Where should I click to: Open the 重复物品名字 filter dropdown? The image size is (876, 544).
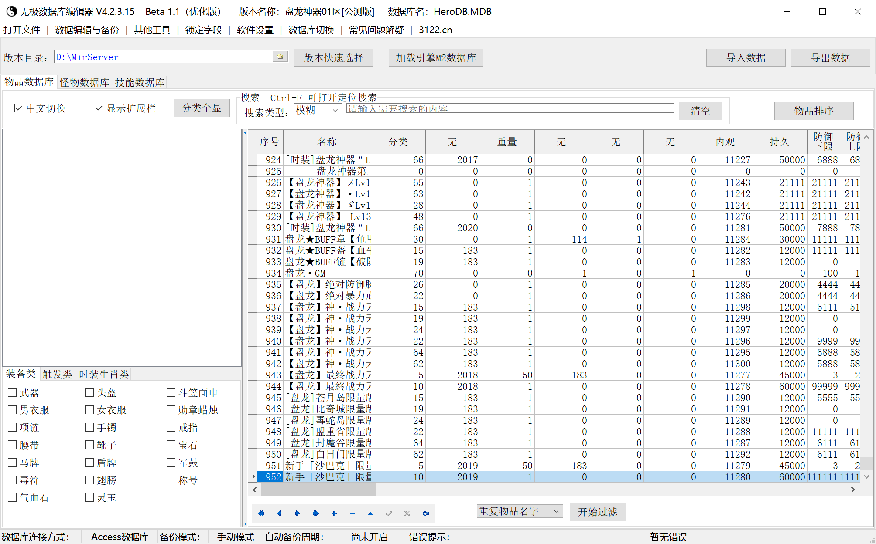pyautogui.click(x=520, y=511)
